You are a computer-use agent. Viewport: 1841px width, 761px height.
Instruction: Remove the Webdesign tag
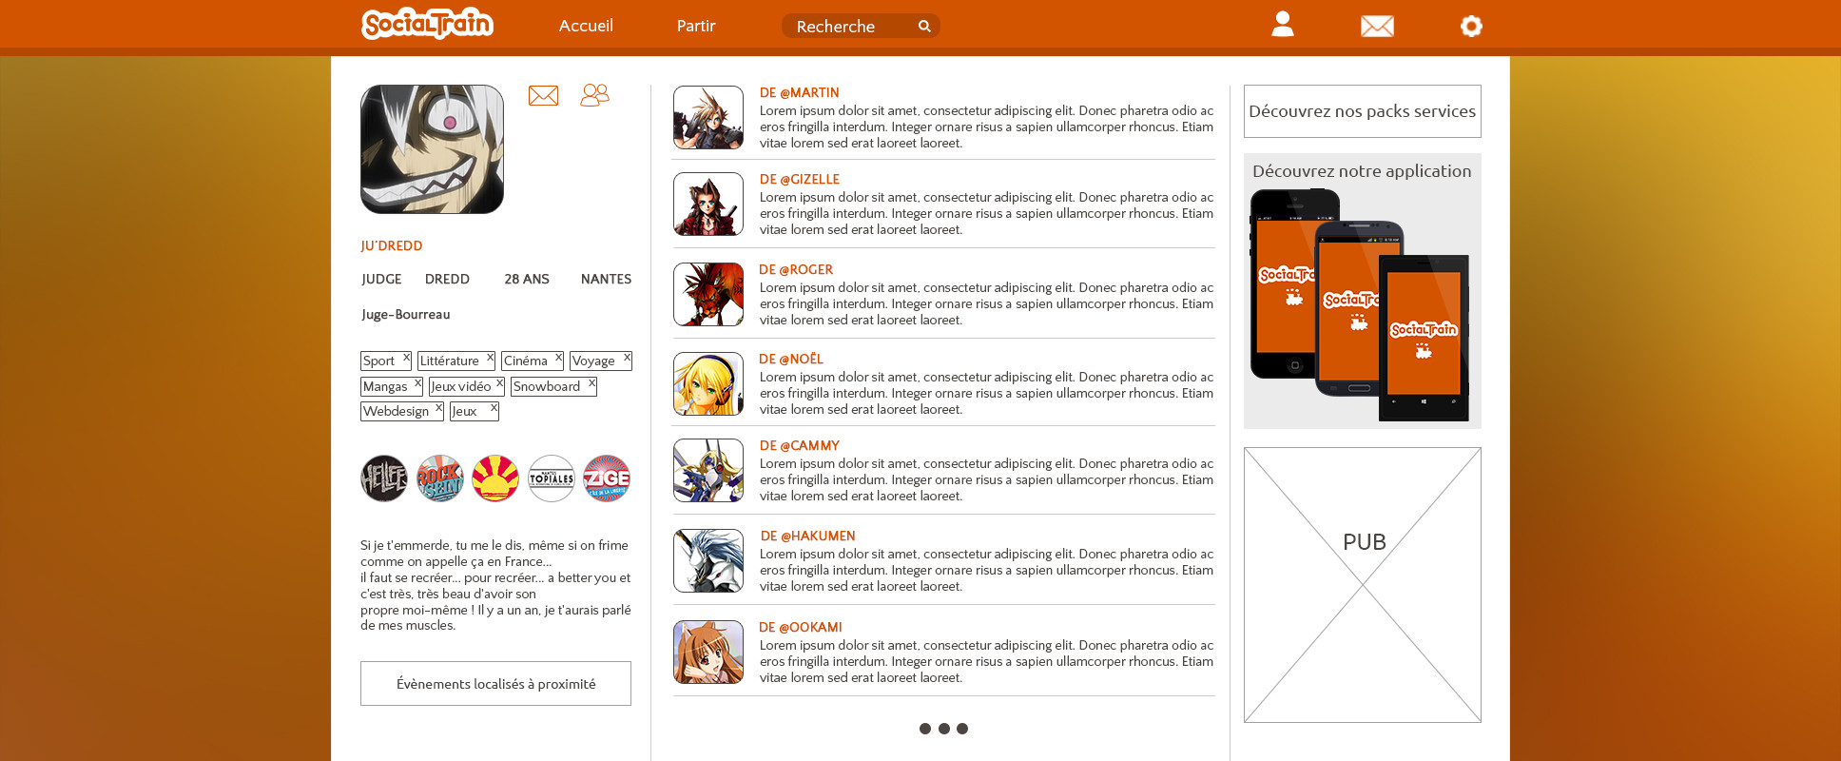438,408
